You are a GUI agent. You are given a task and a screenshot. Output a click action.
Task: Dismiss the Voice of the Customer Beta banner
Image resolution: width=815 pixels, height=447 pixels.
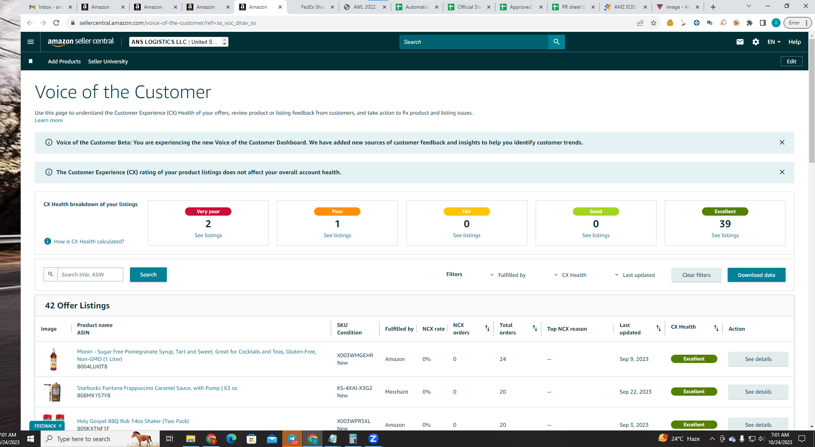click(782, 142)
